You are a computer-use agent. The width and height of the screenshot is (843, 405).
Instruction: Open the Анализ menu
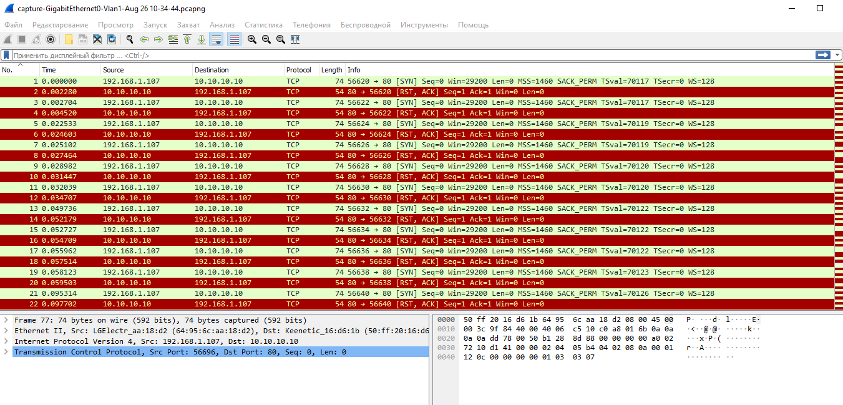[222, 25]
